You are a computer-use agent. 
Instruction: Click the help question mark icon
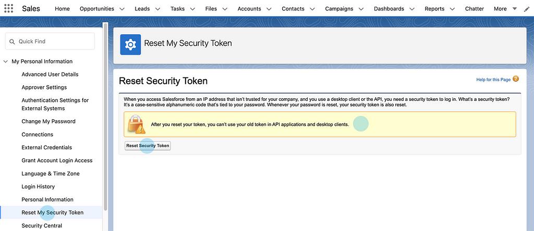(516, 79)
